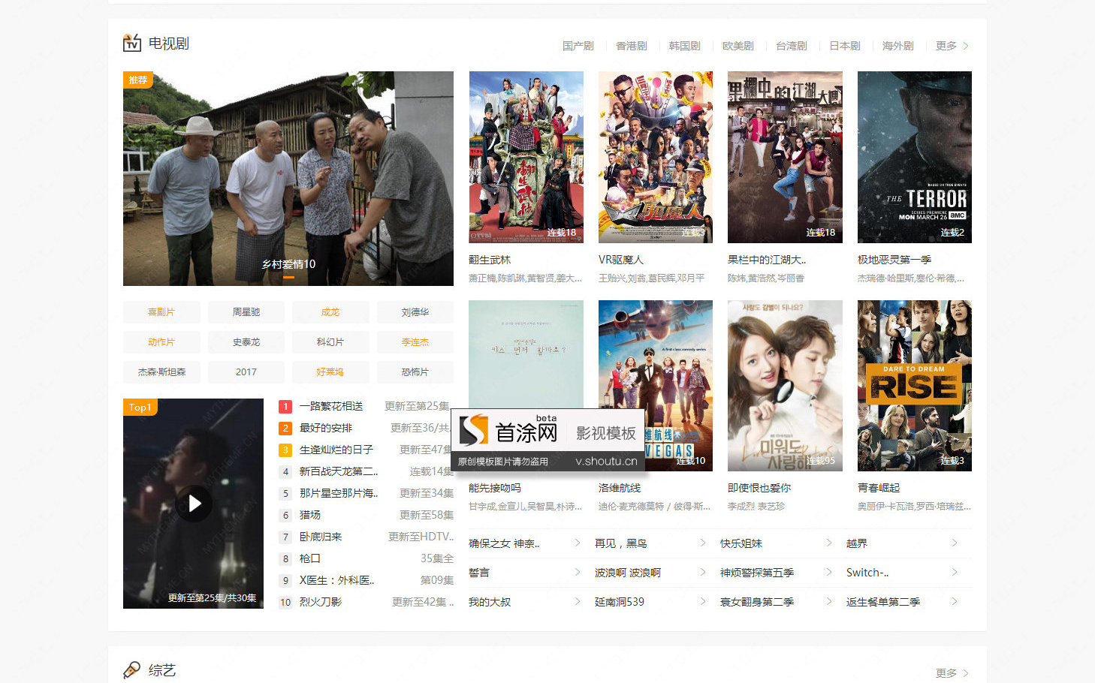Click the chevron on 返生餐单第二季 row
This screenshot has height=683, width=1095.
pos(955,601)
